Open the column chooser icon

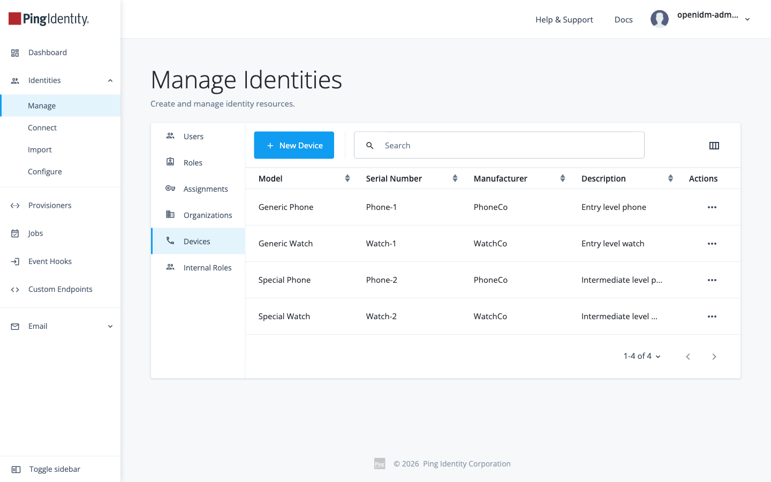tap(714, 146)
